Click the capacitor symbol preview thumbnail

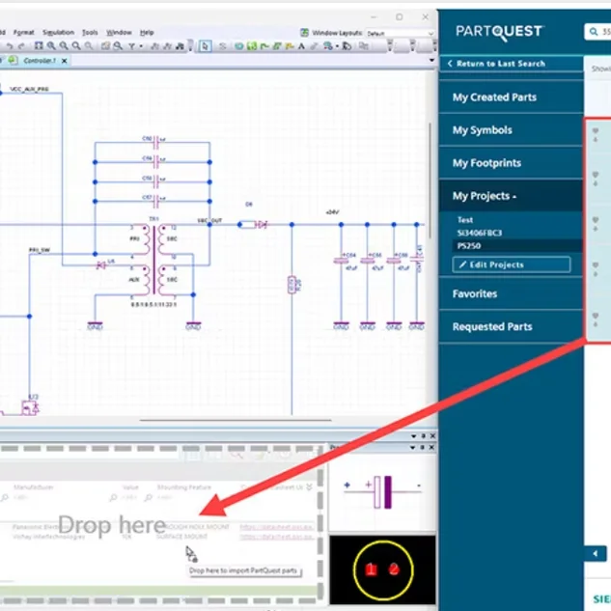pyautogui.click(x=382, y=492)
